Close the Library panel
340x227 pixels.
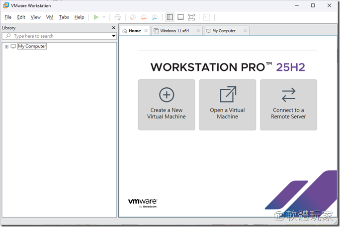pos(113,28)
